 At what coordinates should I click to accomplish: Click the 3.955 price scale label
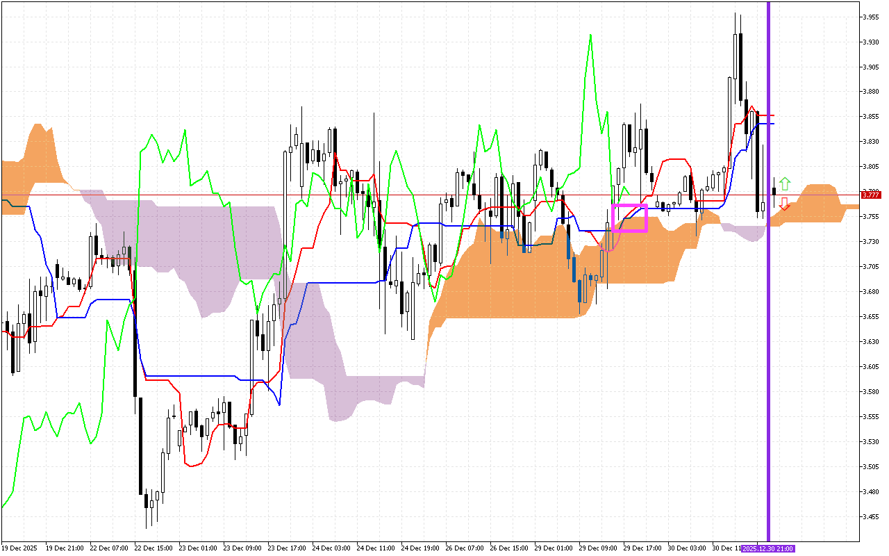point(870,17)
